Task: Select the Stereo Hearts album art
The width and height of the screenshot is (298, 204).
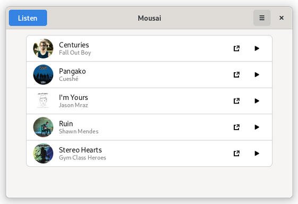Action: click(43, 154)
